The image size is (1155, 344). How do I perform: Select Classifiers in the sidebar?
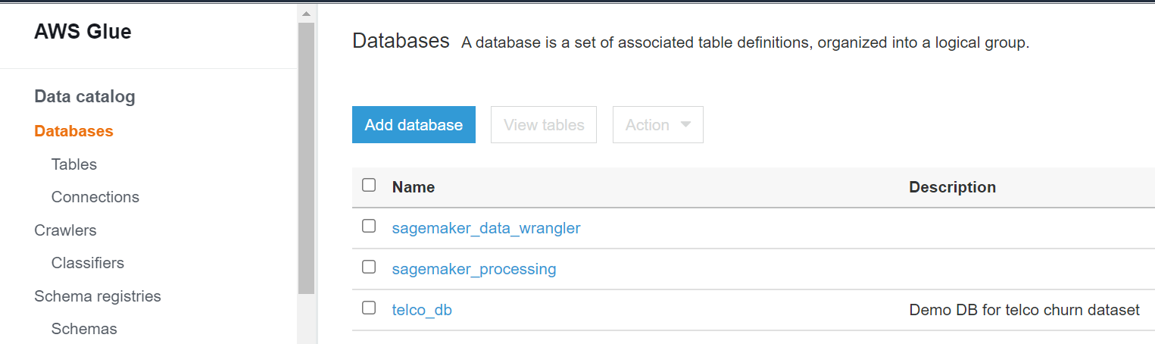click(x=88, y=263)
